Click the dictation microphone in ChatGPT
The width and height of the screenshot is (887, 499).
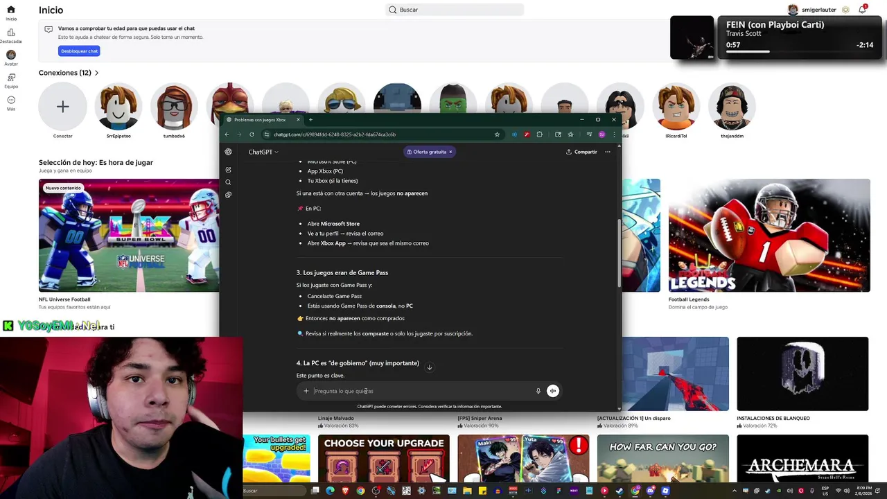[x=538, y=391]
